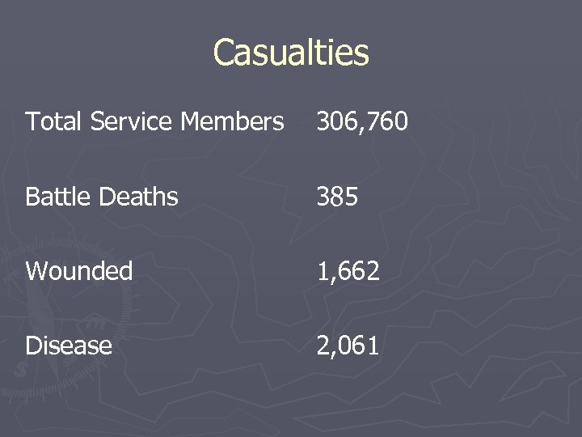Place cursor on "W" of Wounded
Image resolution: width=582 pixels, height=437 pixels.
pyautogui.click(x=36, y=271)
